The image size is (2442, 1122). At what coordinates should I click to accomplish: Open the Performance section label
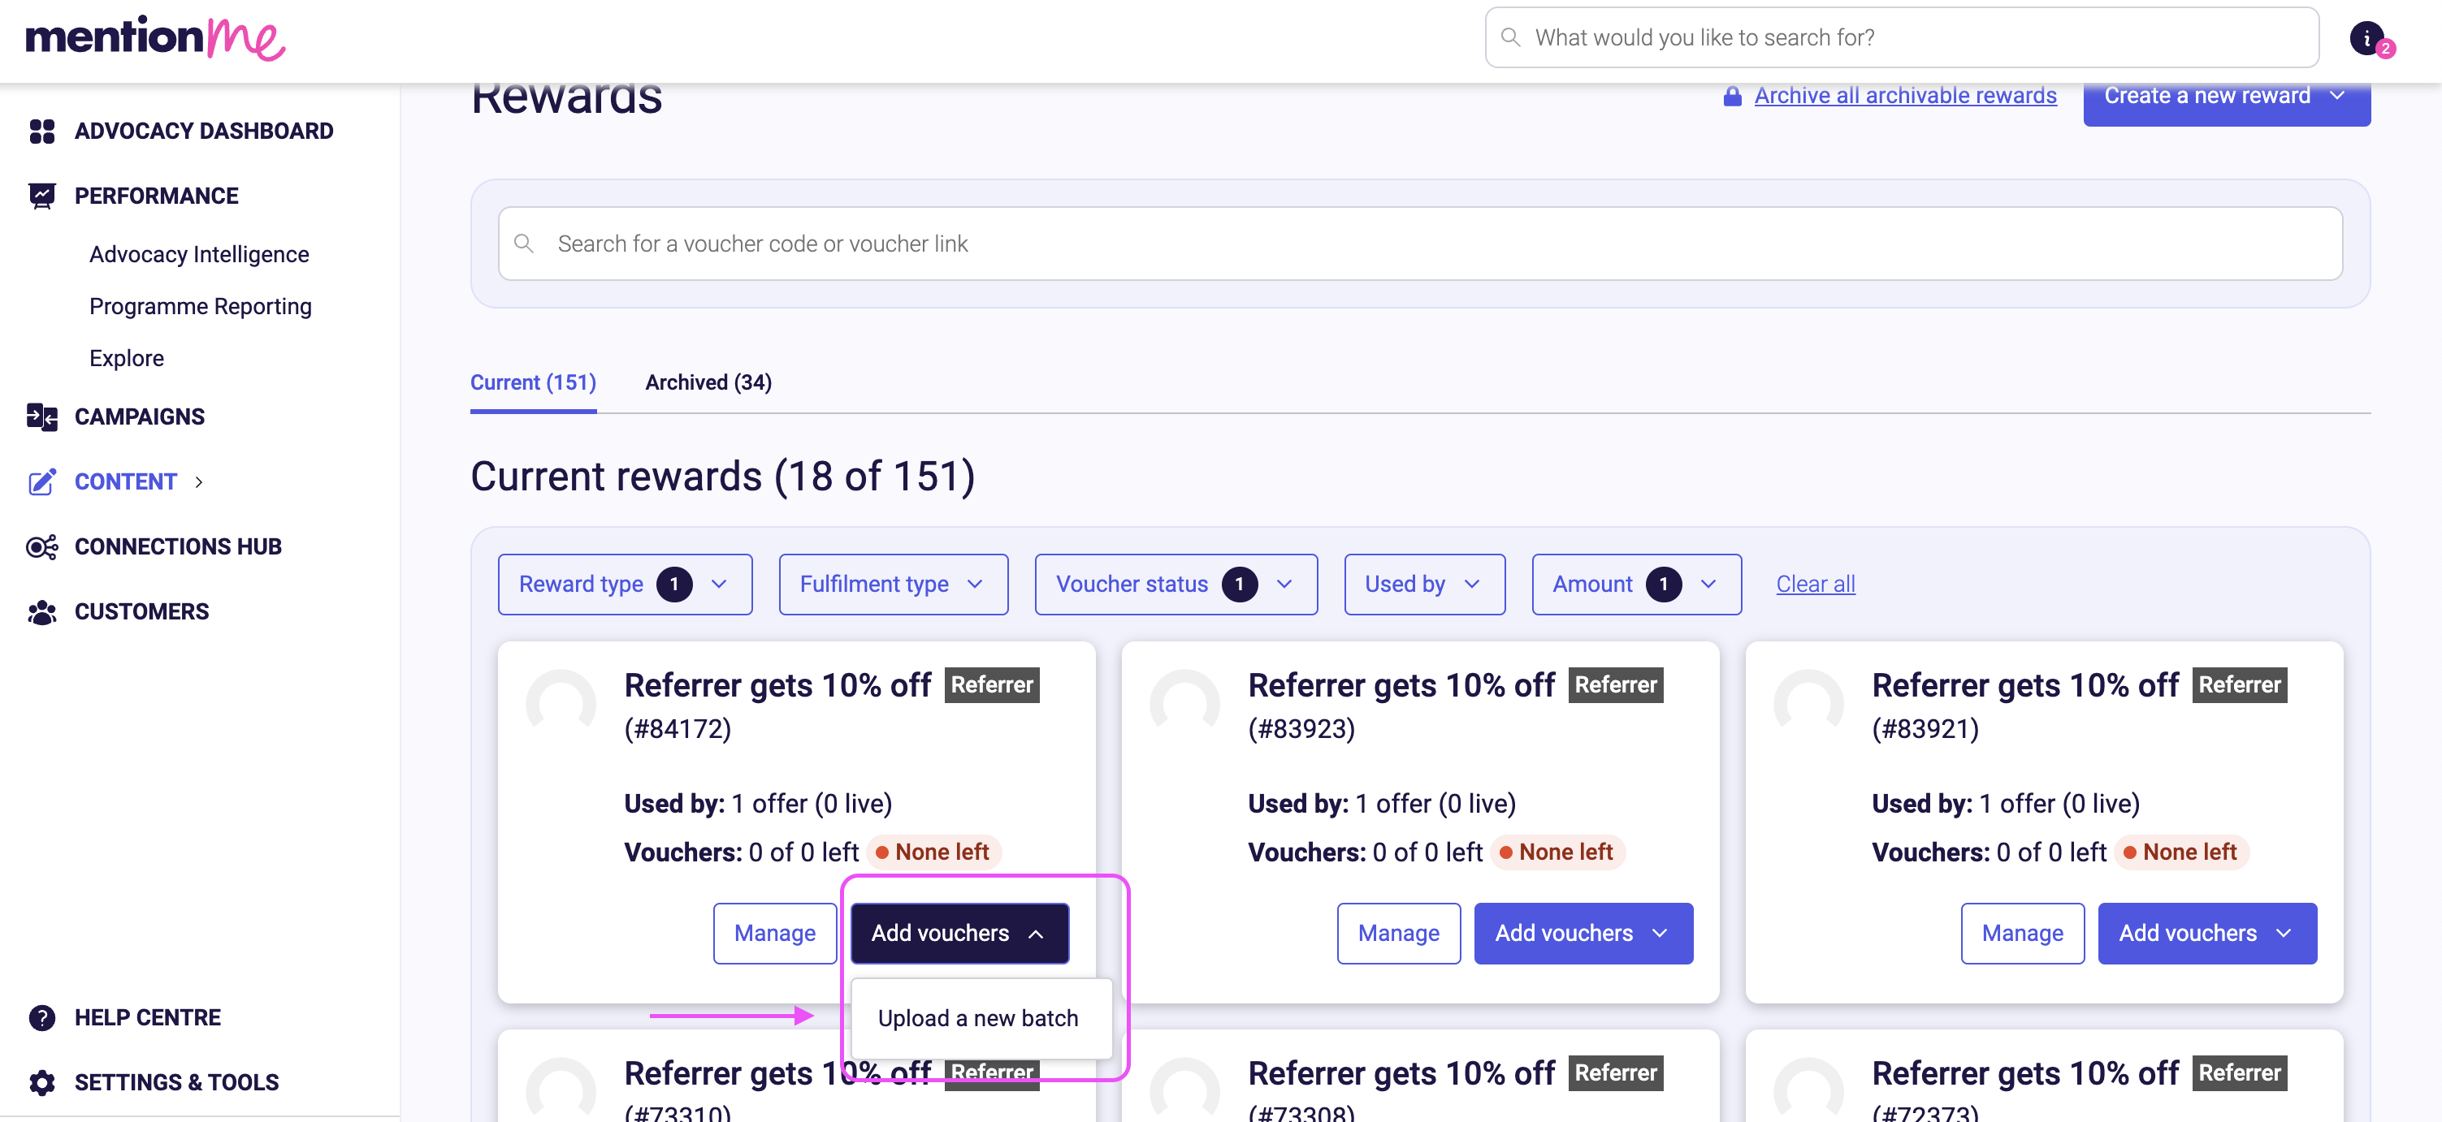pos(157,196)
